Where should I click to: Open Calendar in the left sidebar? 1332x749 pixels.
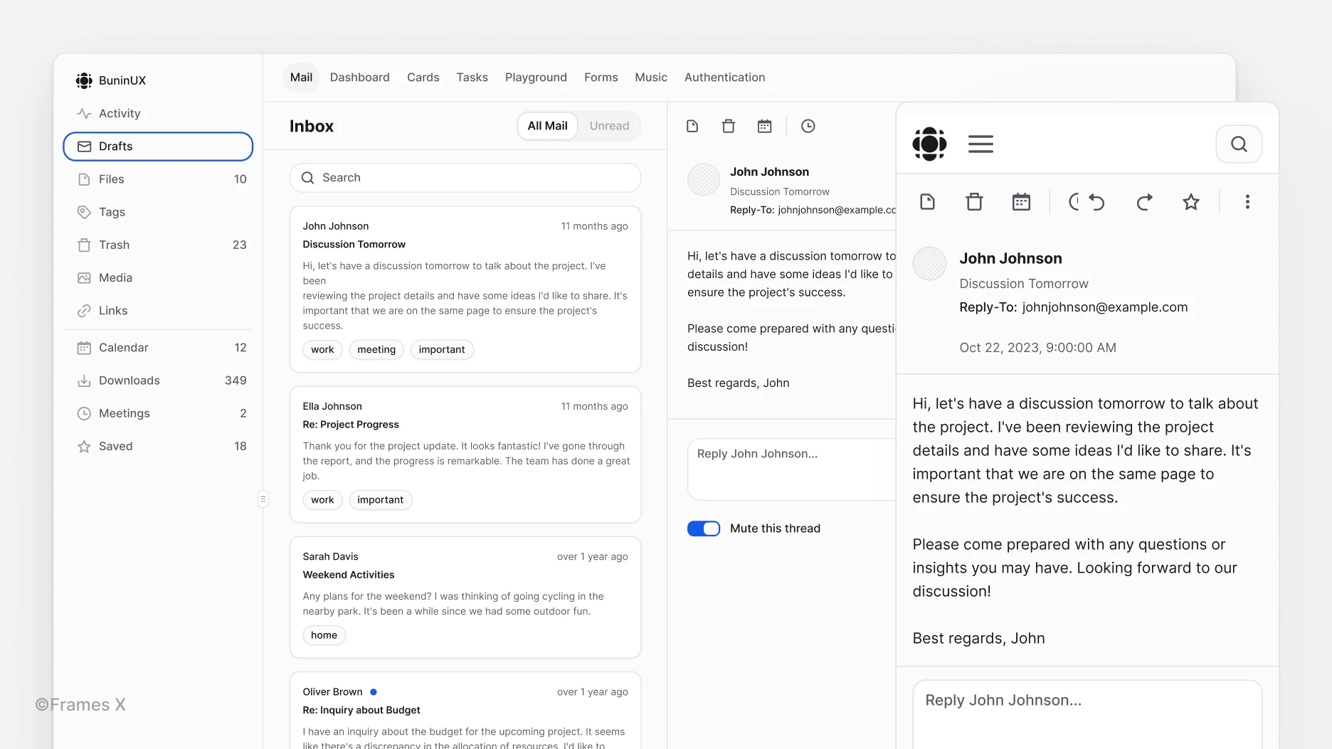coord(158,348)
